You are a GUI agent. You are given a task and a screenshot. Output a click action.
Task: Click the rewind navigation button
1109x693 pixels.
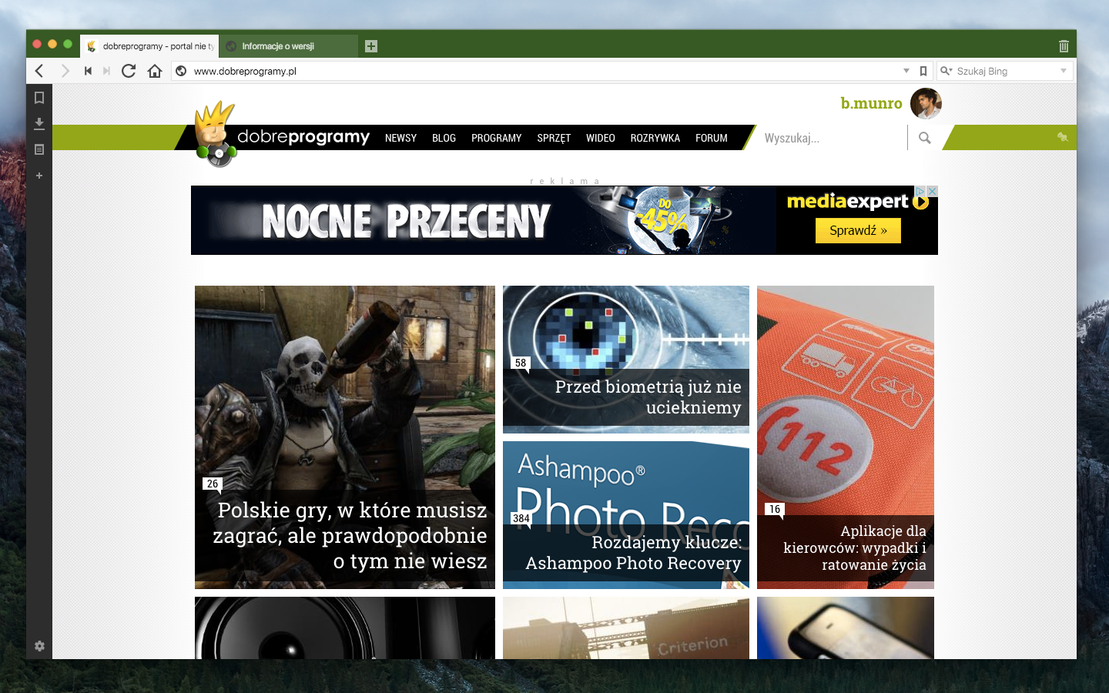88,71
